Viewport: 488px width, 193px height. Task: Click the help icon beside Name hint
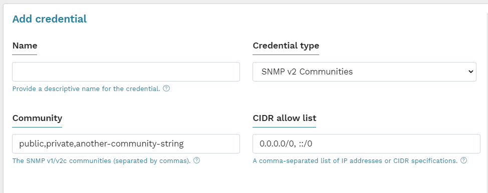pyautogui.click(x=166, y=88)
